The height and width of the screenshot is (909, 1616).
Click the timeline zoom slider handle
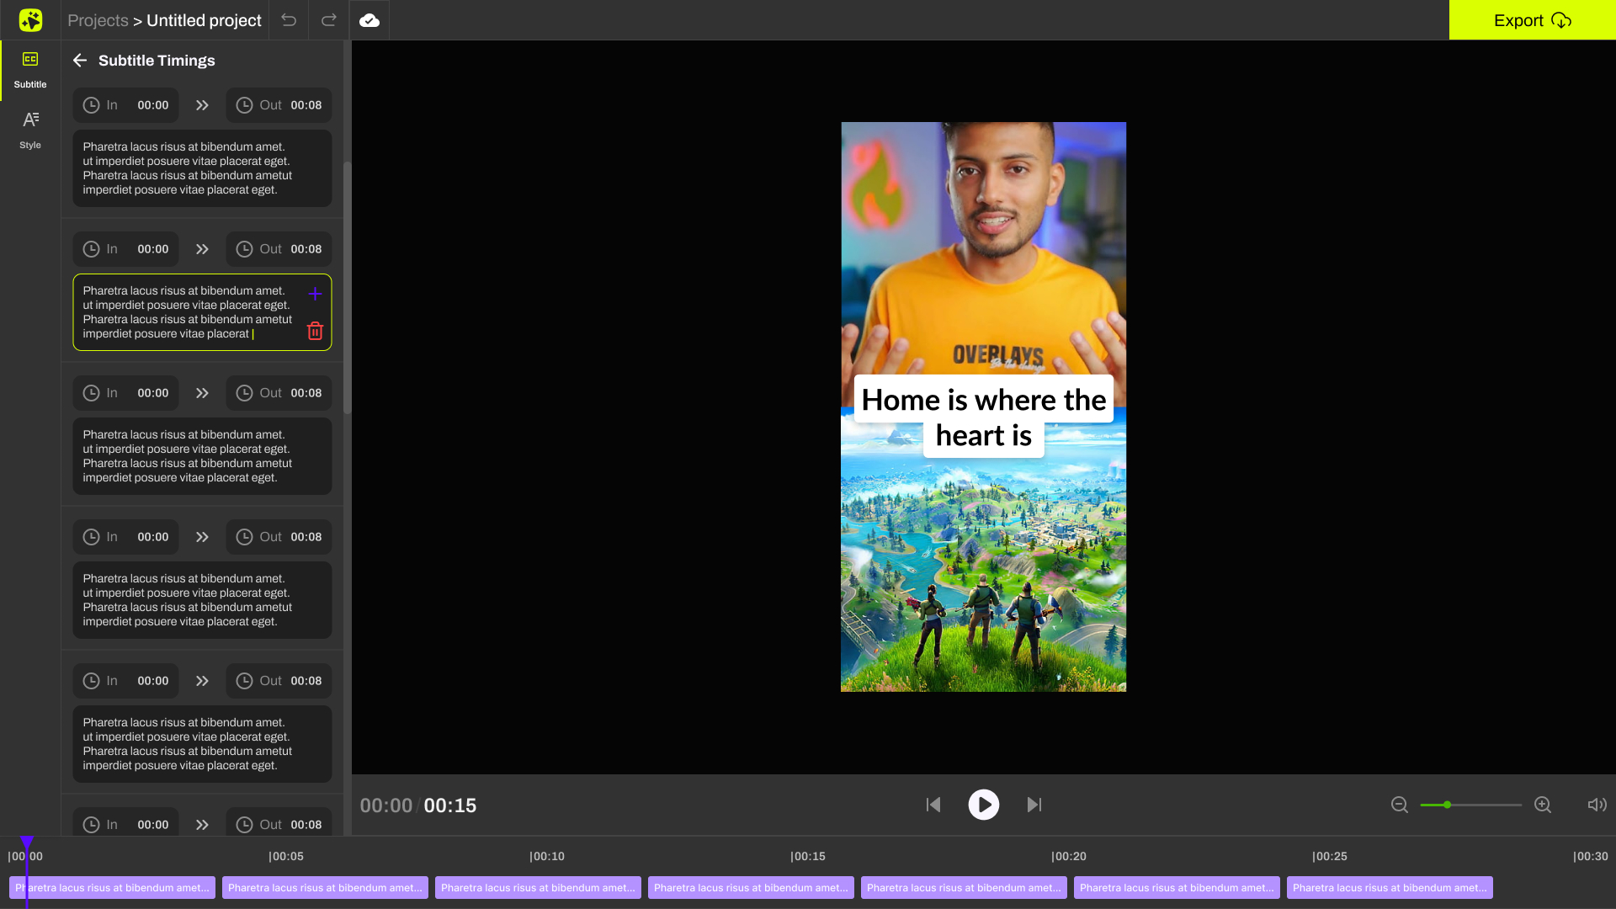(x=1447, y=805)
